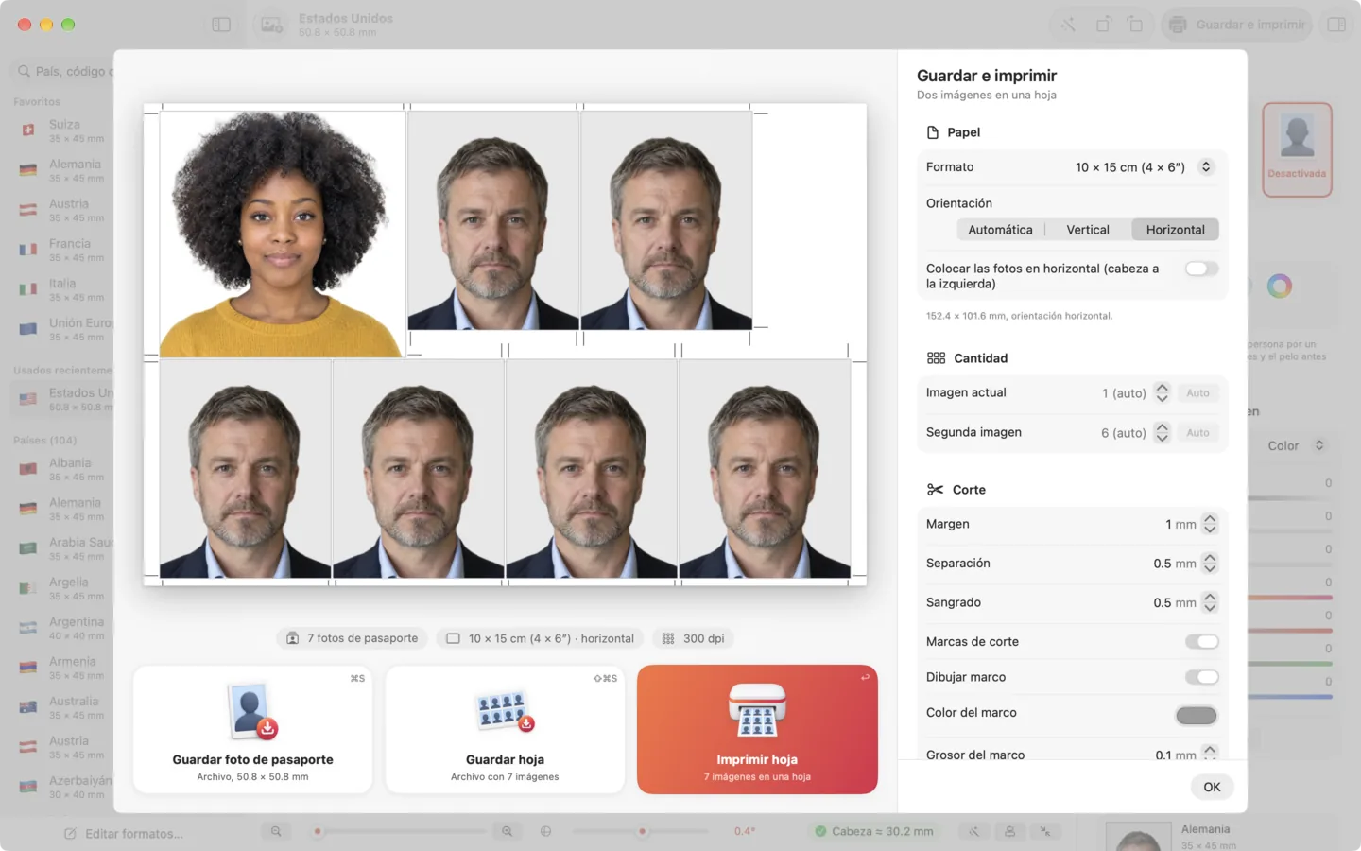Click the 300 dpi pill
This screenshot has height=851, width=1361.
tap(694, 639)
